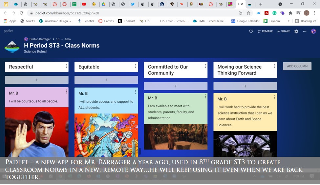Open options menu for Respectful column
This screenshot has height=185, width=320.
[x=66, y=66]
